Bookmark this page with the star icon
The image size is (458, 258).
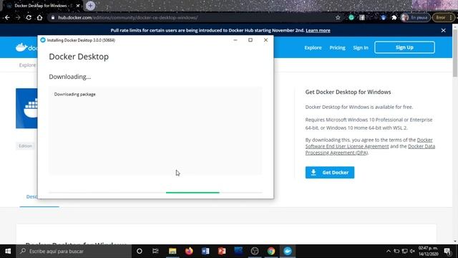(338, 17)
